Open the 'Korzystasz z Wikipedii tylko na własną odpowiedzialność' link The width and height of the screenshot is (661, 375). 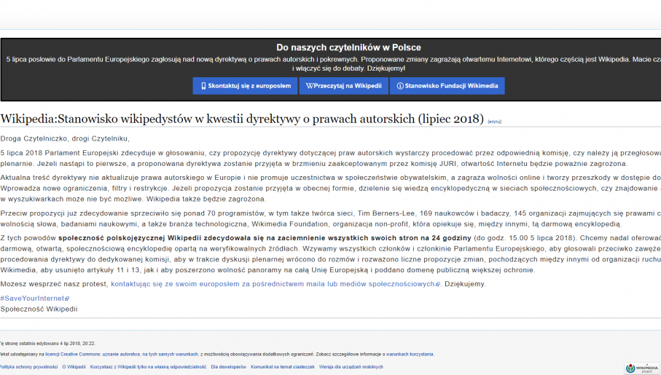pos(148,367)
